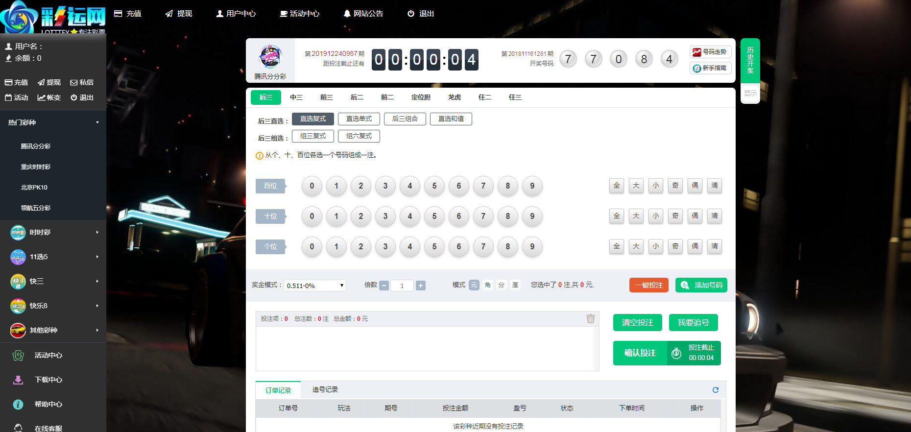Select number 5 in 百位 row
Screen dimensions: 911x432
coord(434,186)
